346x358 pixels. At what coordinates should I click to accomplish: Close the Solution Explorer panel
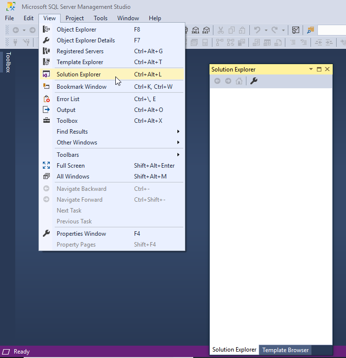pyautogui.click(x=327, y=69)
